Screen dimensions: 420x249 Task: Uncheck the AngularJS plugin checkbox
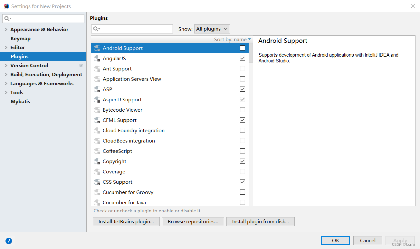click(x=243, y=59)
